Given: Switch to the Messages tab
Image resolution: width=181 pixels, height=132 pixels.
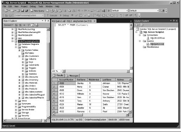Looking at the screenshot, I should (x=72, y=76).
